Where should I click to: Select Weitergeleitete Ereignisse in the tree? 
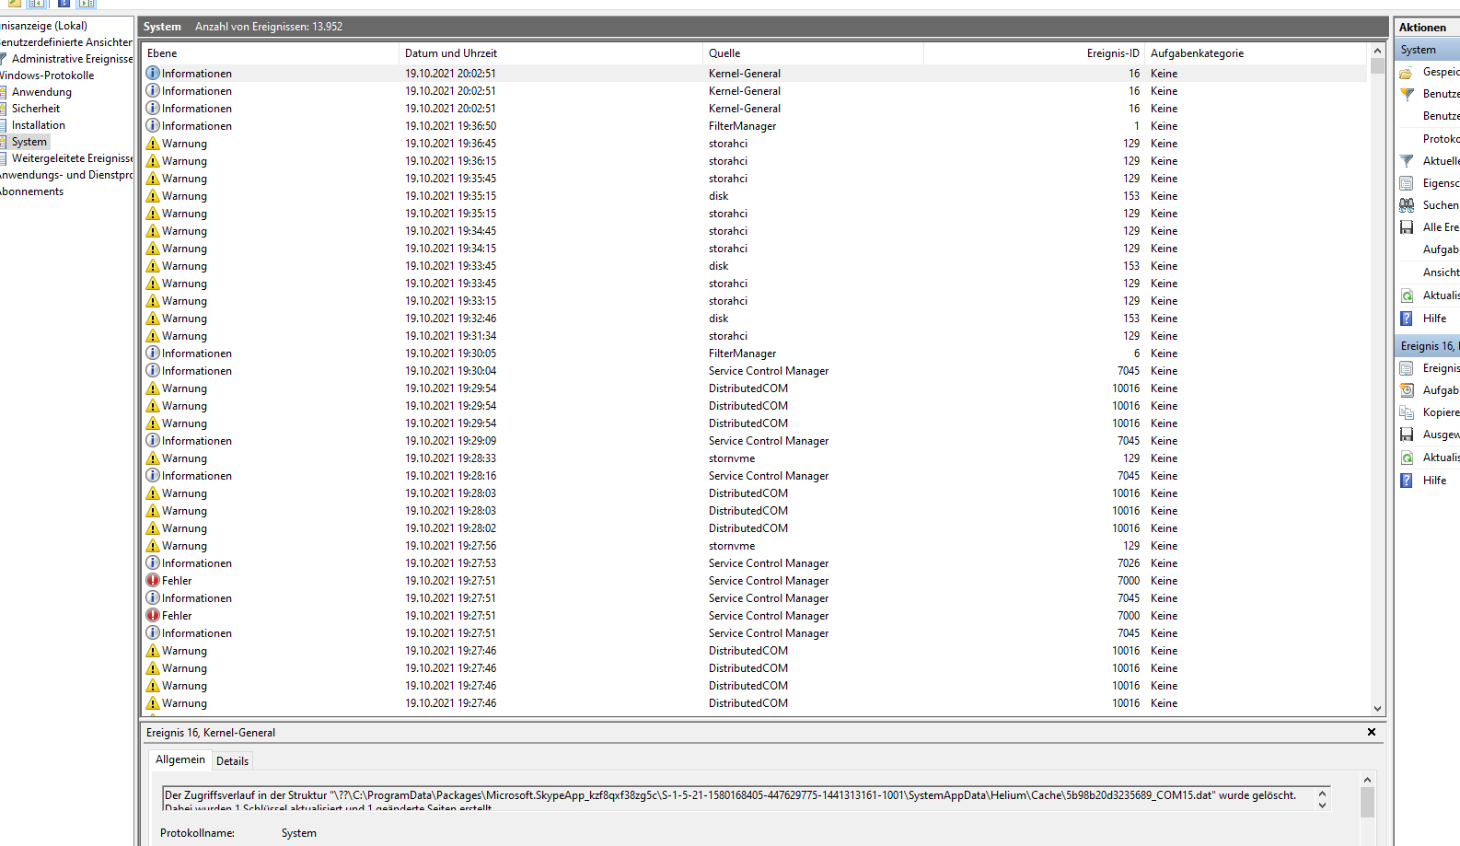(72, 158)
